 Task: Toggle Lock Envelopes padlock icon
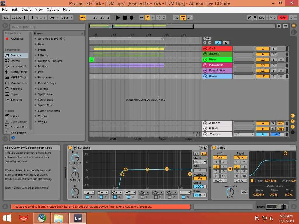point(226,43)
